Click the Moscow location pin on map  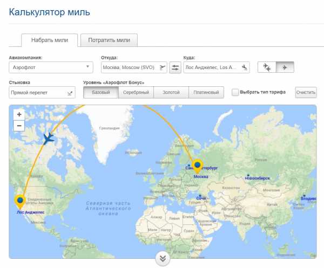(198, 166)
